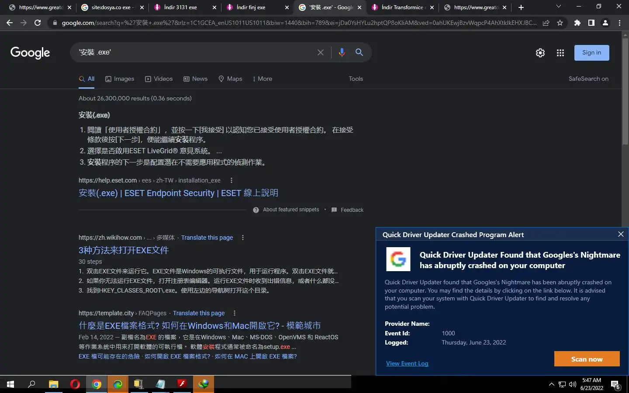
Task: Clear the search box with X icon
Action: (x=321, y=52)
